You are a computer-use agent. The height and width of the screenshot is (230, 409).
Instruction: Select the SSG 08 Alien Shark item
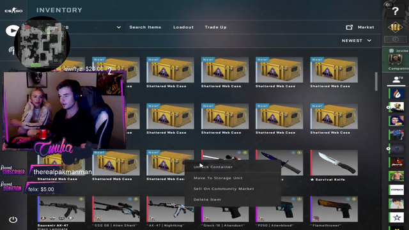[116, 211]
